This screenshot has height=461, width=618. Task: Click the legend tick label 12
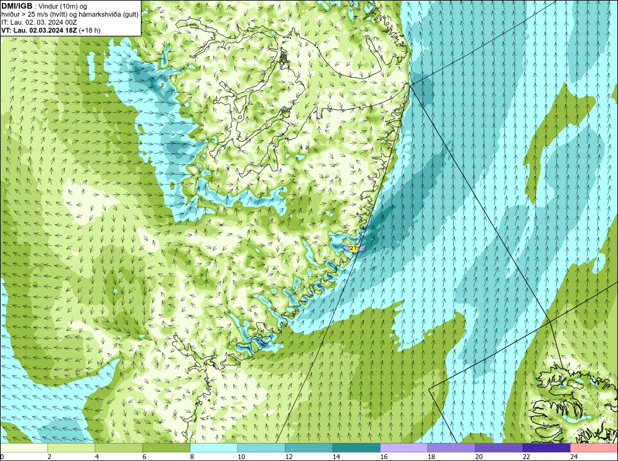289,457
